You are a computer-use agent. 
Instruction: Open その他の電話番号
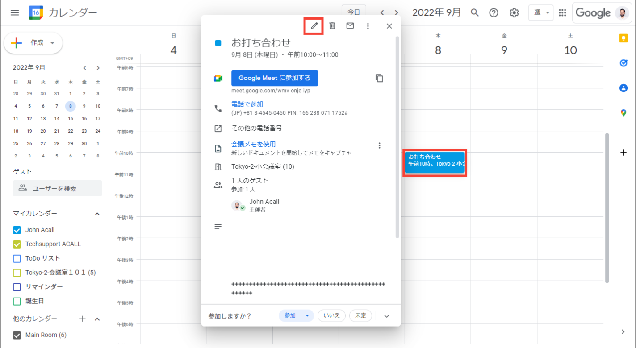click(257, 128)
